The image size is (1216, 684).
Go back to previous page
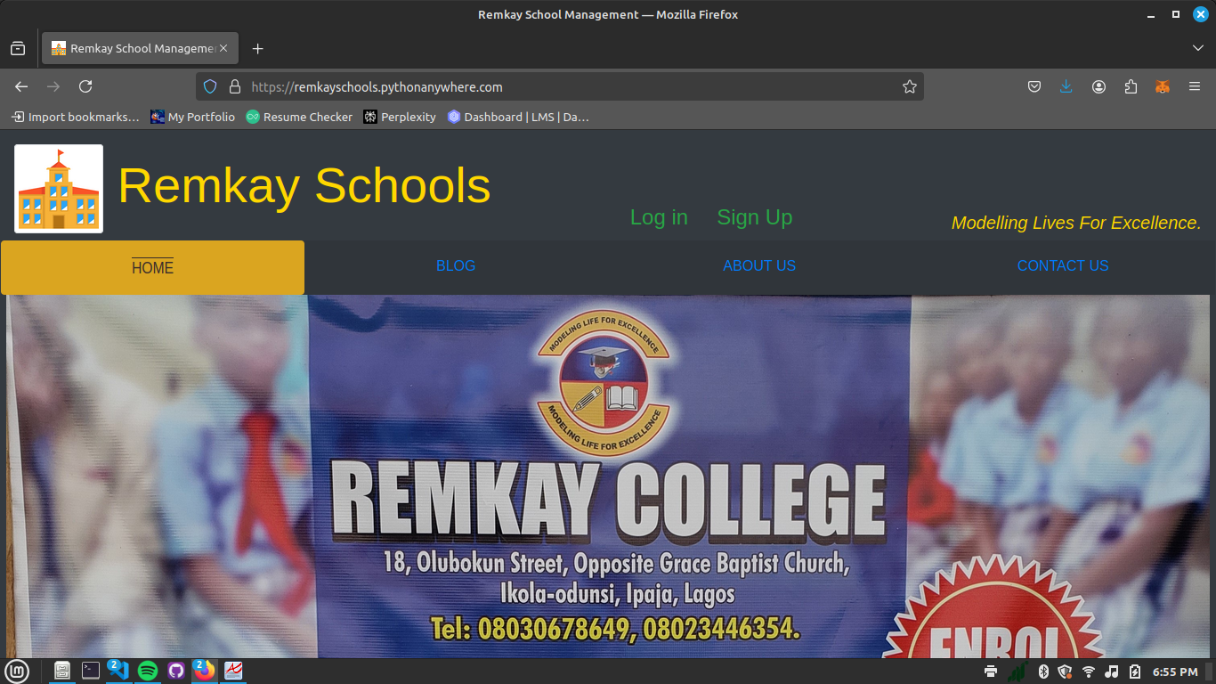(x=21, y=86)
